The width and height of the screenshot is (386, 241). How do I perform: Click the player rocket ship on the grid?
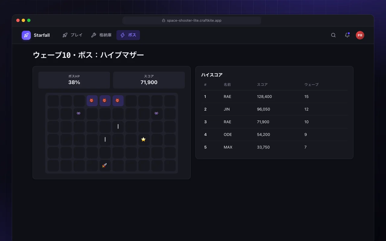(105, 165)
